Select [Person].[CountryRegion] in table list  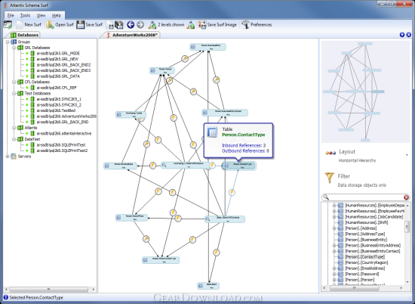[x=366, y=262]
